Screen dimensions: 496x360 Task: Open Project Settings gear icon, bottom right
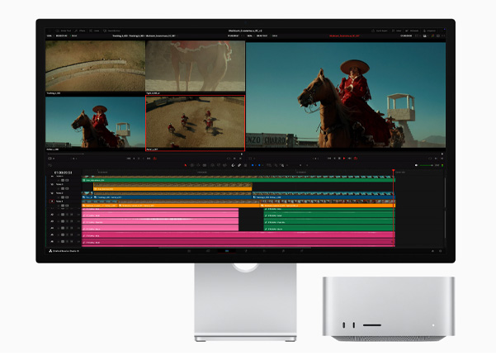(x=441, y=251)
